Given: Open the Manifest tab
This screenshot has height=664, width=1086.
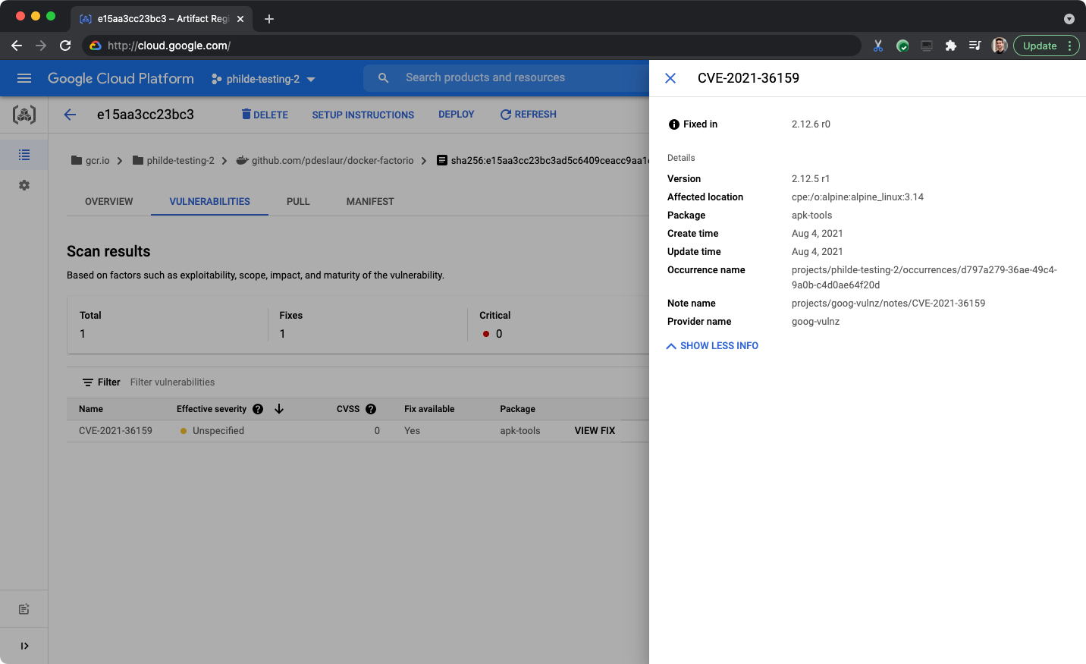Looking at the screenshot, I should tap(370, 202).
